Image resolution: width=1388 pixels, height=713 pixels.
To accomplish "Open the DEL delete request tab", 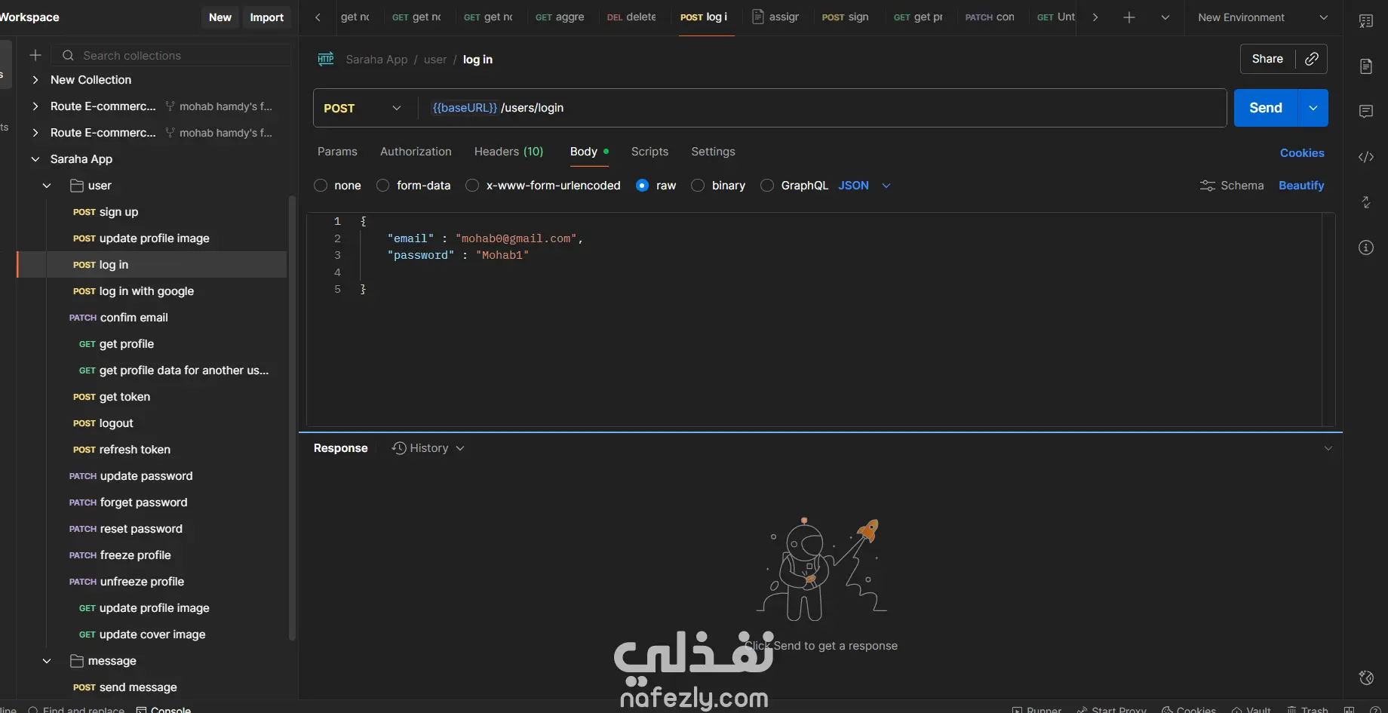I will coord(631,17).
